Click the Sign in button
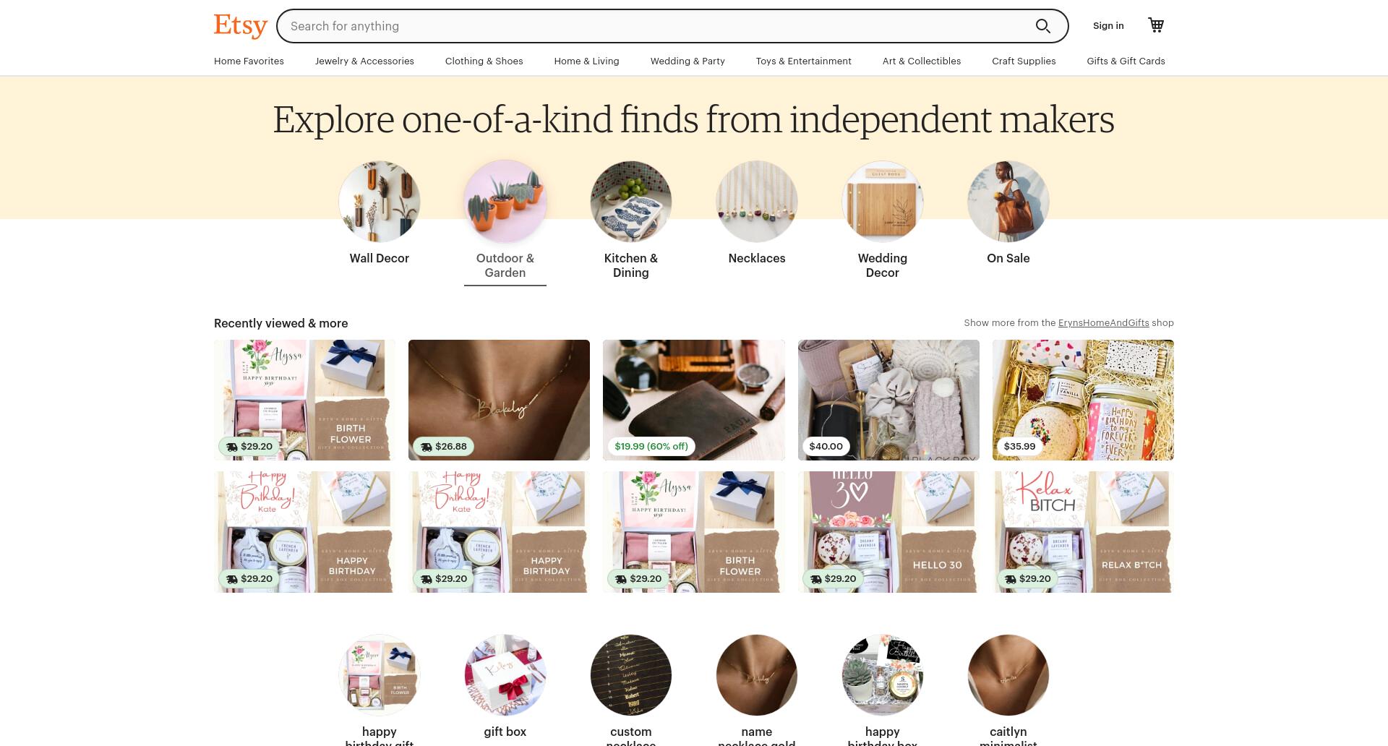The height and width of the screenshot is (746, 1388). pos(1108,26)
